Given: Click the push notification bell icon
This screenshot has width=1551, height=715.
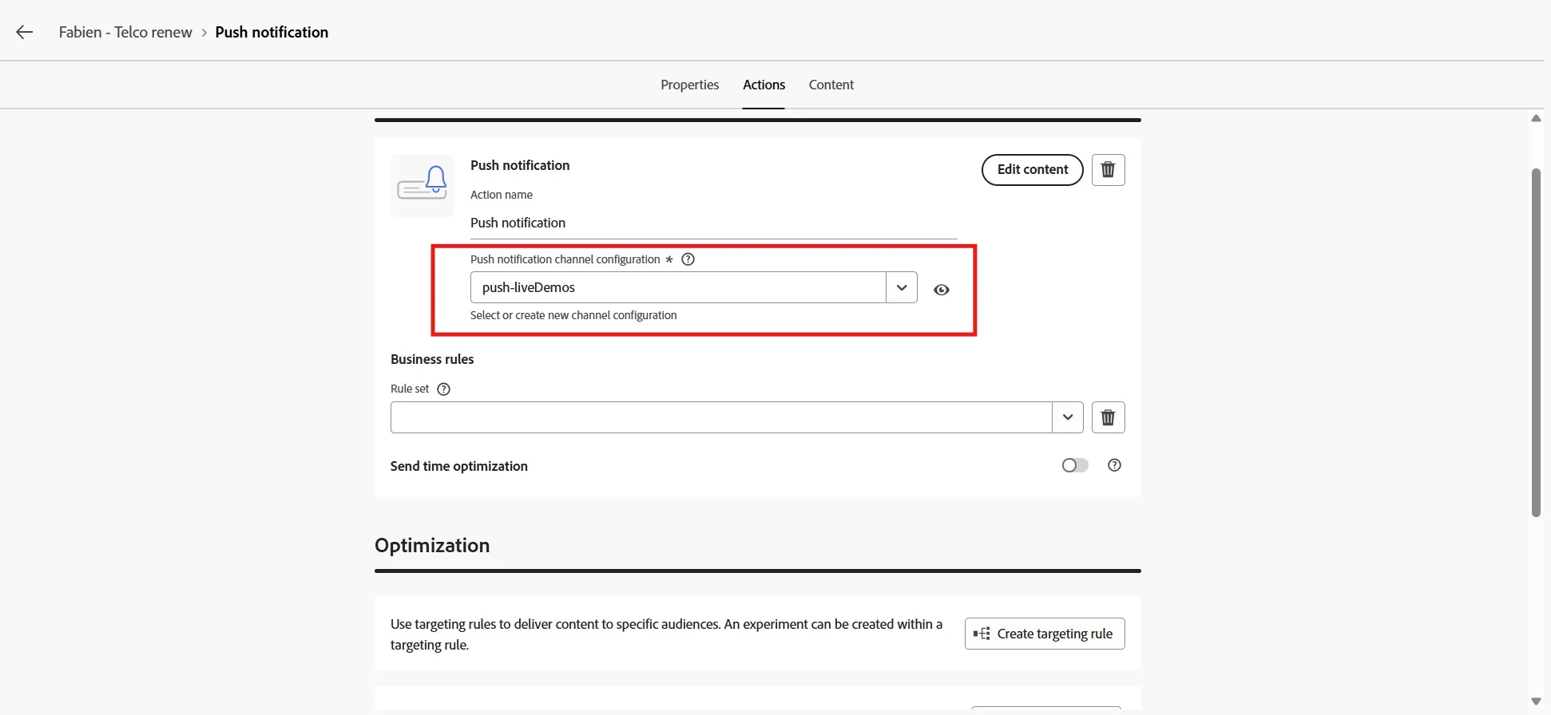Looking at the screenshot, I should tap(422, 186).
